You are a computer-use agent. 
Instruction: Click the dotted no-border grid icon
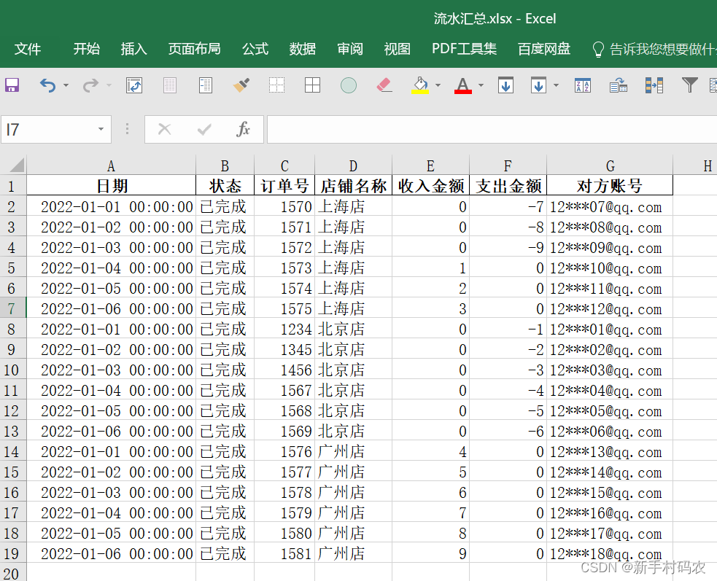point(276,85)
